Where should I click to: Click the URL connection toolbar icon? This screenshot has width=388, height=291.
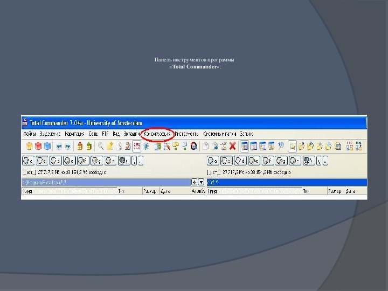click(x=359, y=146)
